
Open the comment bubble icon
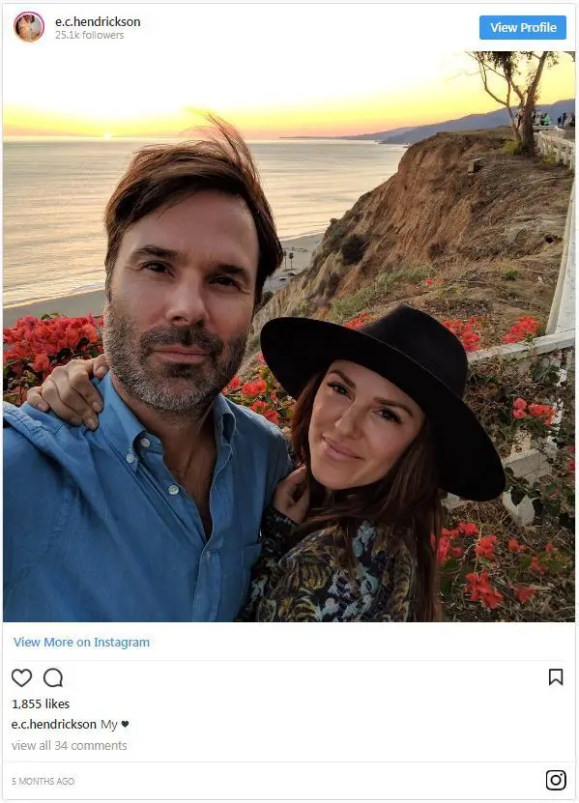[x=53, y=677]
